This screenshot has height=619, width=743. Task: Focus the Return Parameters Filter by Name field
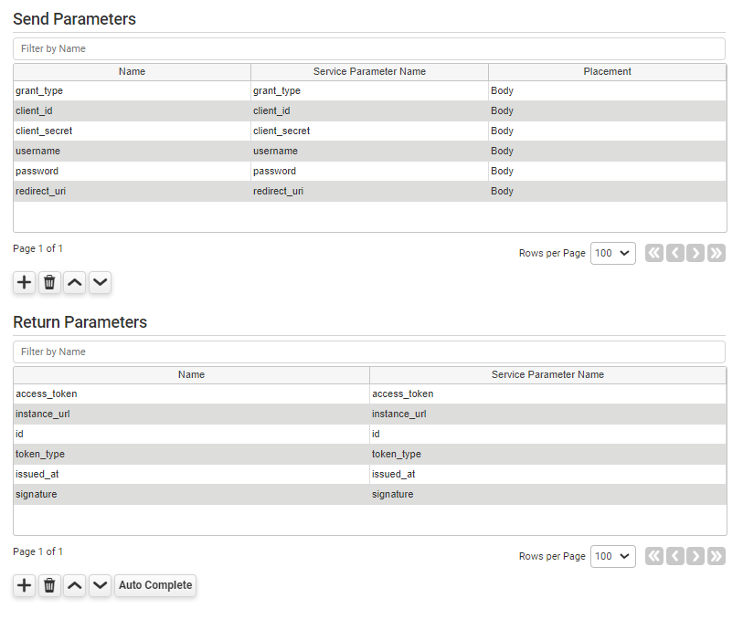(369, 351)
